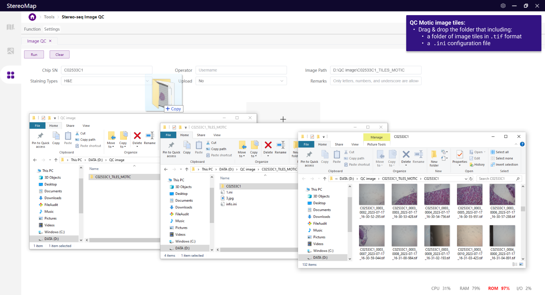545x295 pixels.
Task: Select thumbnail C02533C1_0003_0005 tif image
Action: click(470, 201)
